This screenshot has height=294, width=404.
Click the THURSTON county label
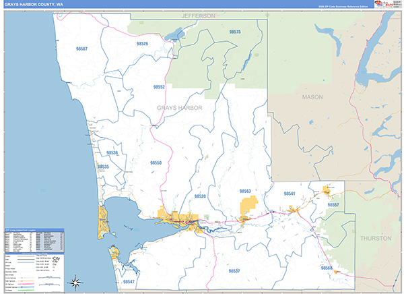[x=374, y=238]
